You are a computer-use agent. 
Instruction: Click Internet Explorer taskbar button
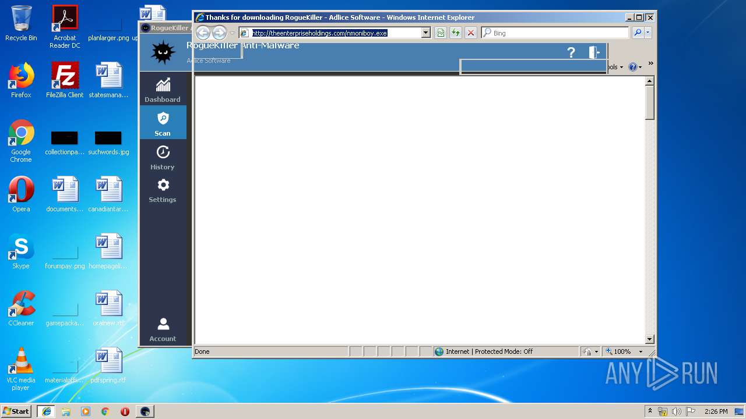pos(46,411)
